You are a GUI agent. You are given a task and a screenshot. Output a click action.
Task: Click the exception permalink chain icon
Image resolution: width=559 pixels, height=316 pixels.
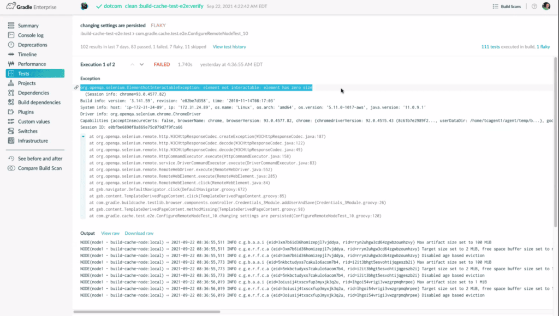pyautogui.click(x=76, y=87)
